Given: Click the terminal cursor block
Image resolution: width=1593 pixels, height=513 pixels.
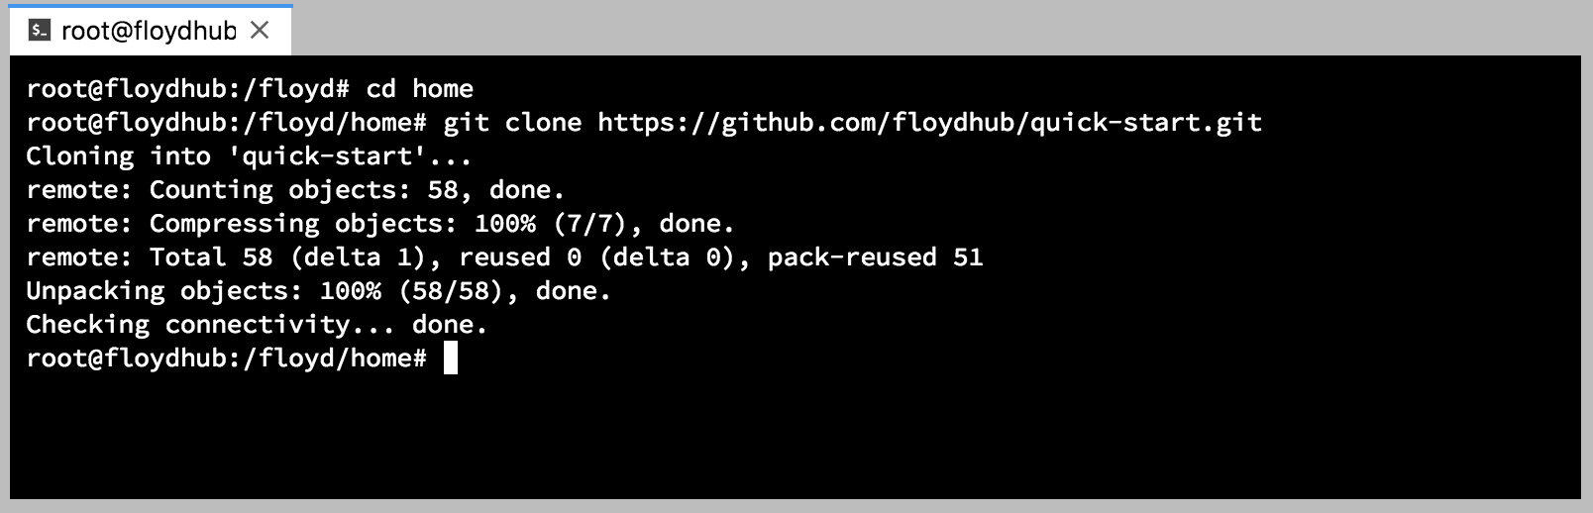Looking at the screenshot, I should (x=450, y=359).
